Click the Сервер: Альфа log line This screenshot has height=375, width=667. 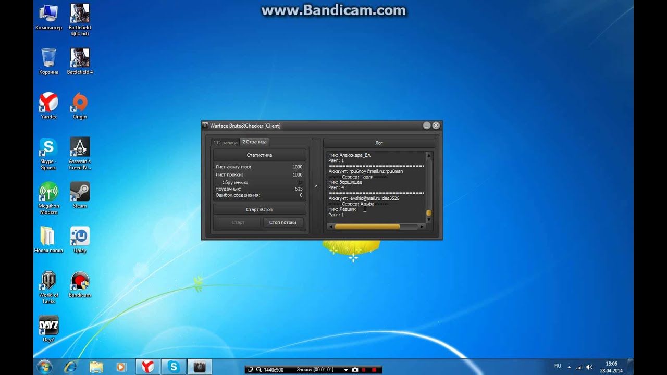point(358,204)
